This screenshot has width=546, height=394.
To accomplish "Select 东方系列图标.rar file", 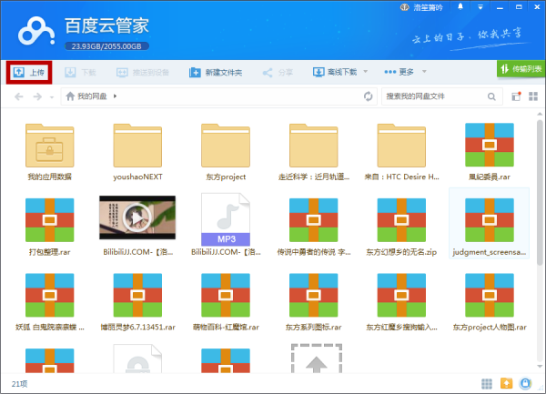I will coord(314,302).
